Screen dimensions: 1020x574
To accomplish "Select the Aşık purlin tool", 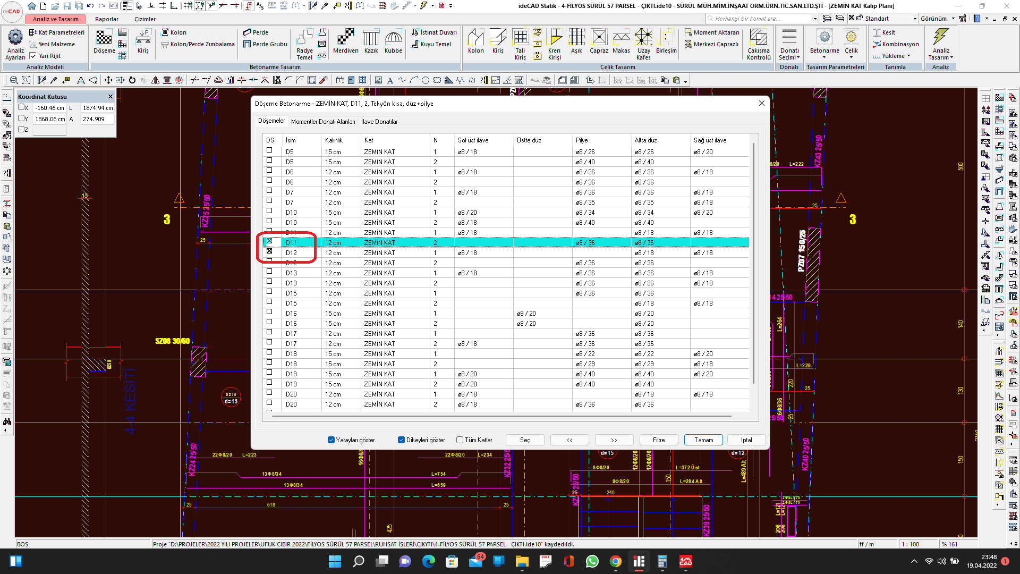I will point(576,41).
